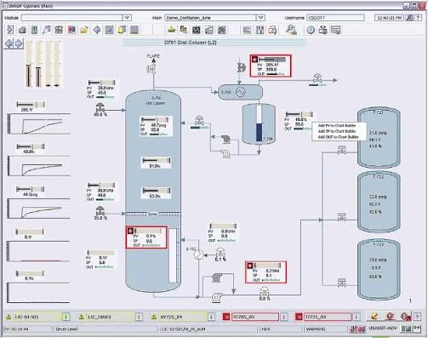
Task: Click the printer icon in the toolbar
Action: click(x=22, y=30)
